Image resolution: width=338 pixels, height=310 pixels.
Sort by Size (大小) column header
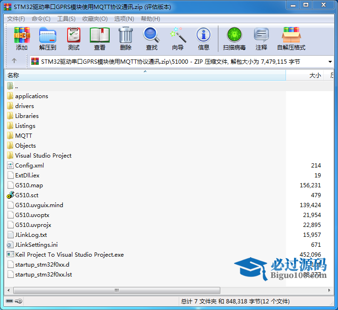pyautogui.click(x=304, y=75)
